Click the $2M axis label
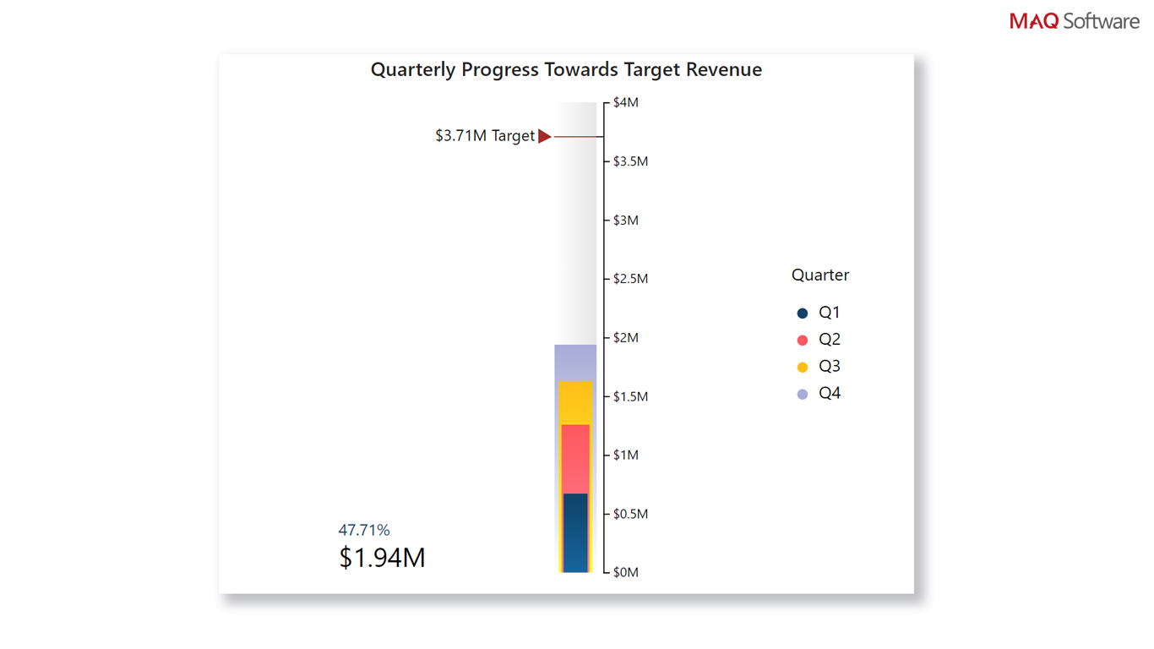 coord(626,338)
